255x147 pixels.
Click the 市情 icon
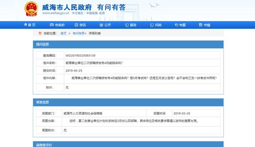(x=201, y=25)
